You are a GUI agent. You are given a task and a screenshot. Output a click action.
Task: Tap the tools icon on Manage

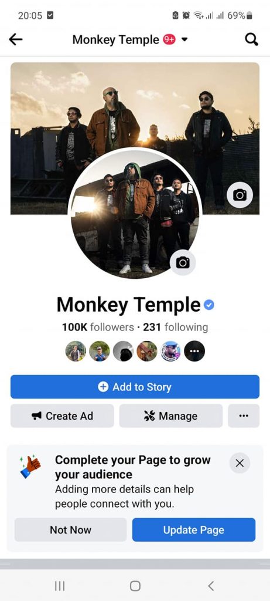pyautogui.click(x=149, y=416)
